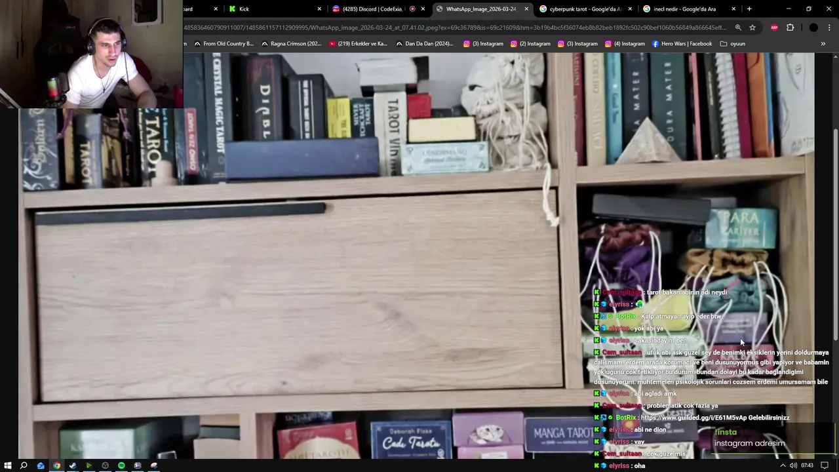The width and height of the screenshot is (839, 472).
Task: Open the Chrome profile avatar
Action: [813, 28]
